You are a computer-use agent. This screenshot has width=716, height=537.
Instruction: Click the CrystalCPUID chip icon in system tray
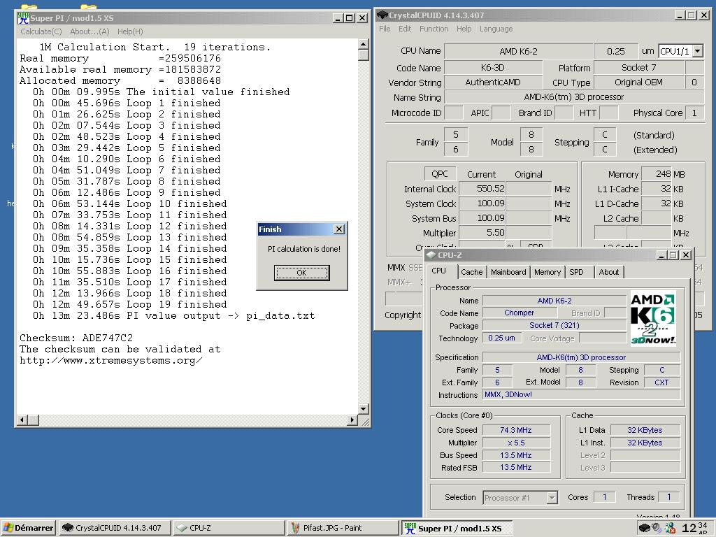pyautogui.click(x=644, y=528)
